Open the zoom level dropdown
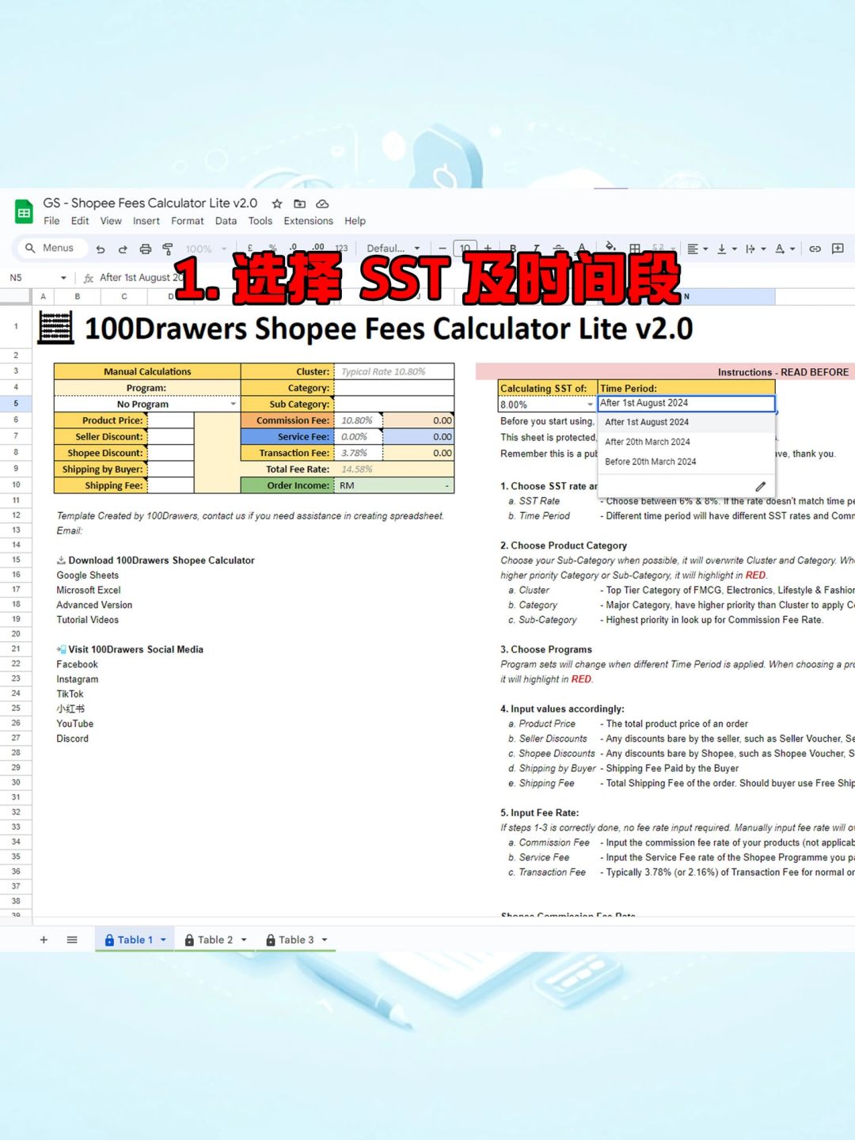The height and width of the screenshot is (1140, 855). coord(206,249)
